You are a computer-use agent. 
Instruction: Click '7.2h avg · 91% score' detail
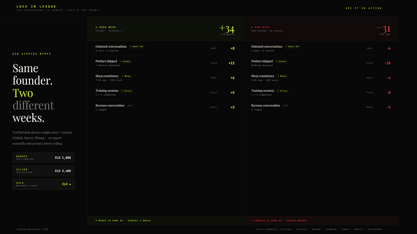[109, 80]
